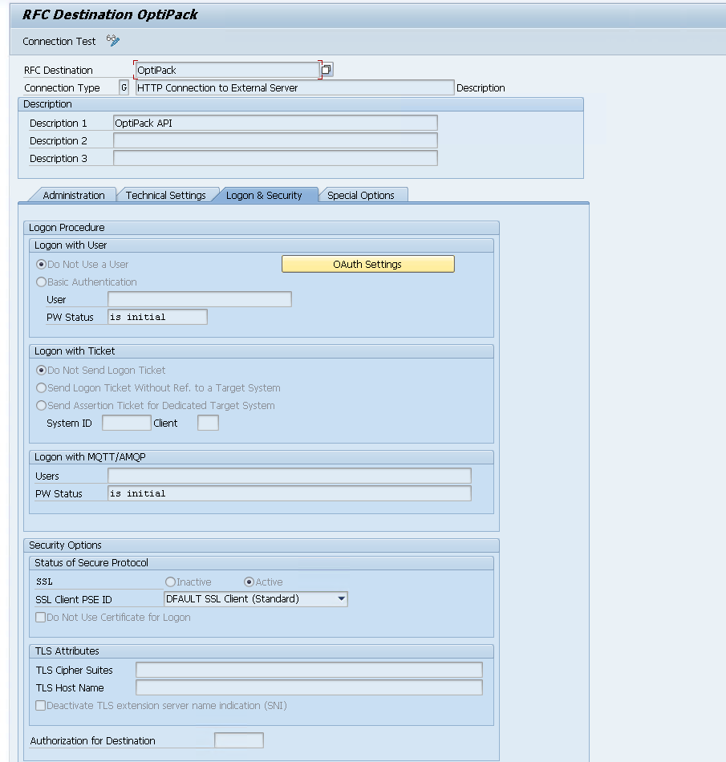Check Deactivate TLS extension SNI option
The height and width of the screenshot is (762, 726).
(x=40, y=705)
